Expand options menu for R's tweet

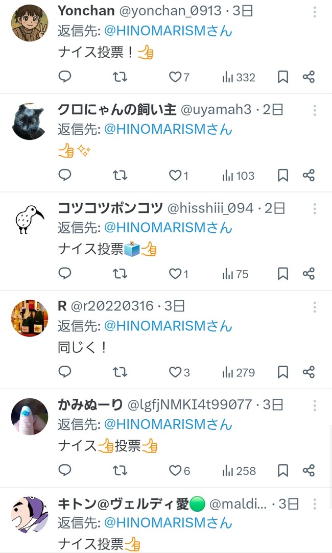pyautogui.click(x=314, y=307)
